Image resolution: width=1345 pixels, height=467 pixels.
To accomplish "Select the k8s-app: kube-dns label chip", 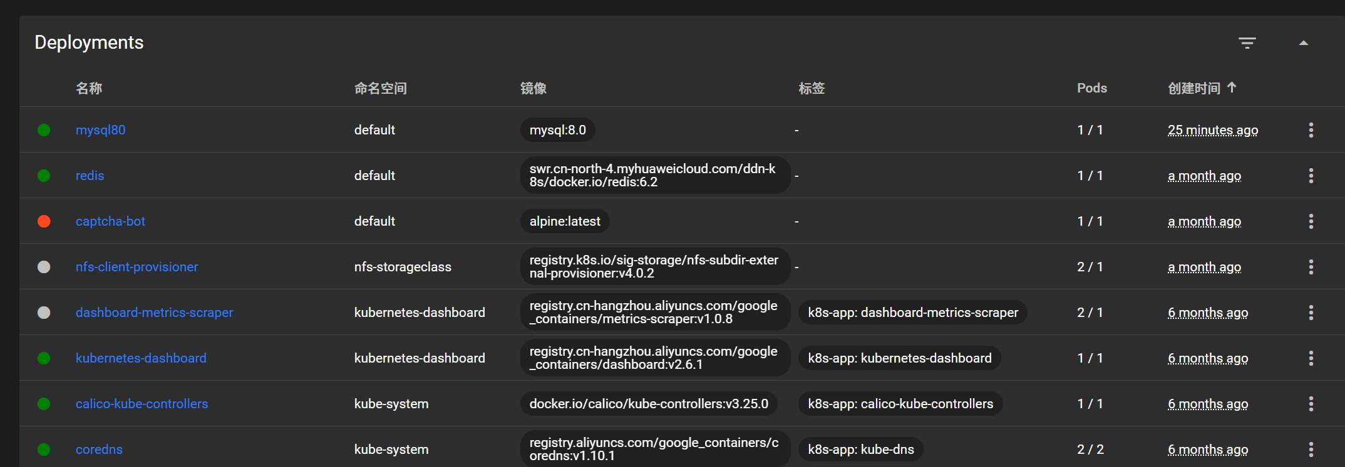I will 860,449.
